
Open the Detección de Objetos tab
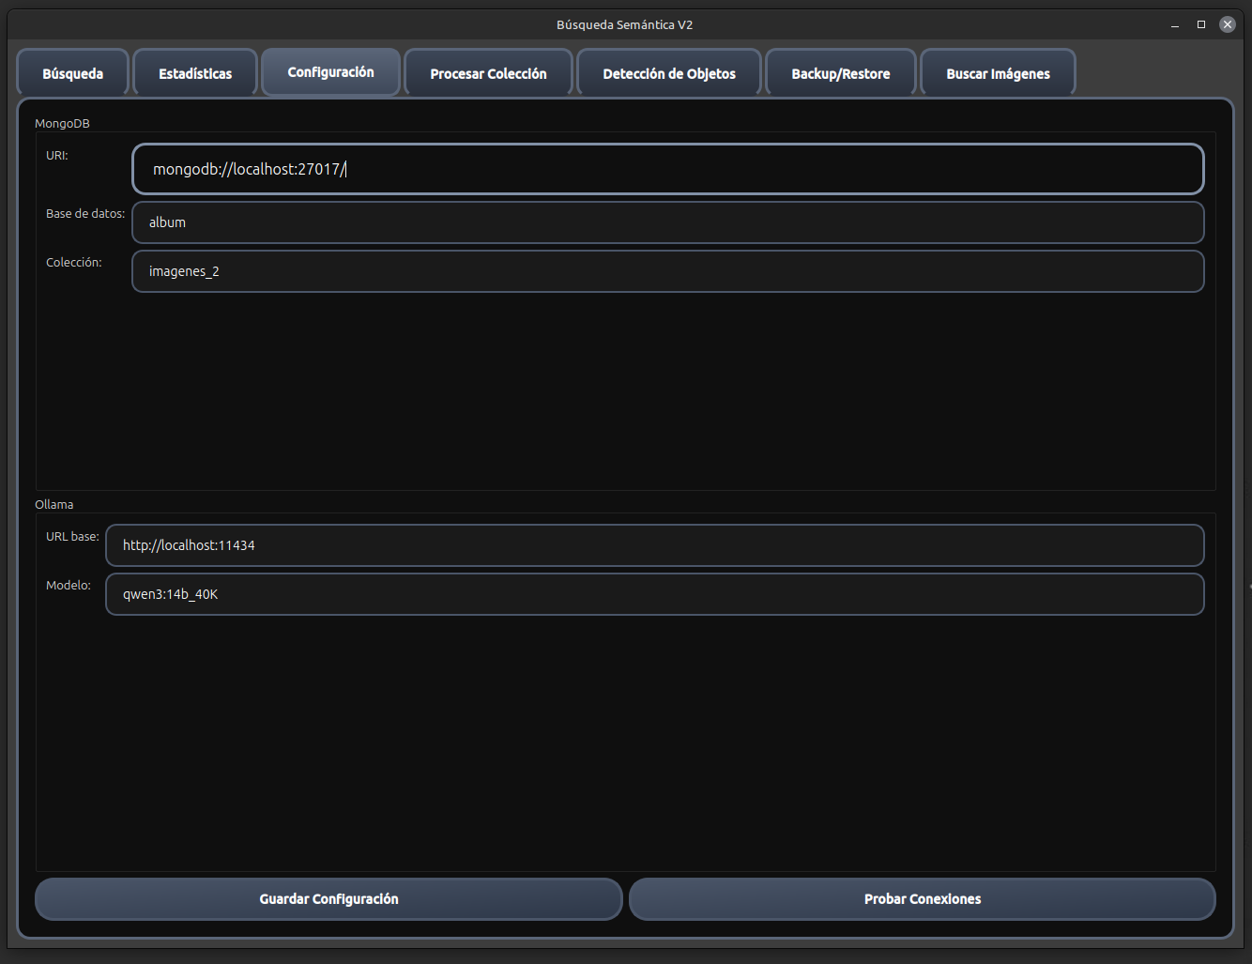point(669,73)
